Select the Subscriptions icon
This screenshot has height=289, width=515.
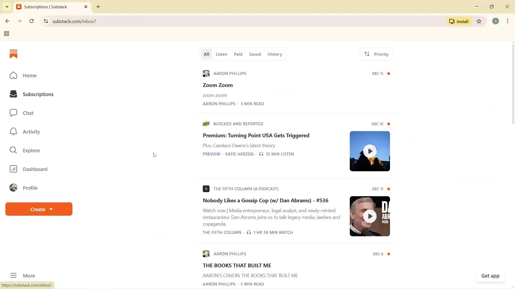pos(13,94)
